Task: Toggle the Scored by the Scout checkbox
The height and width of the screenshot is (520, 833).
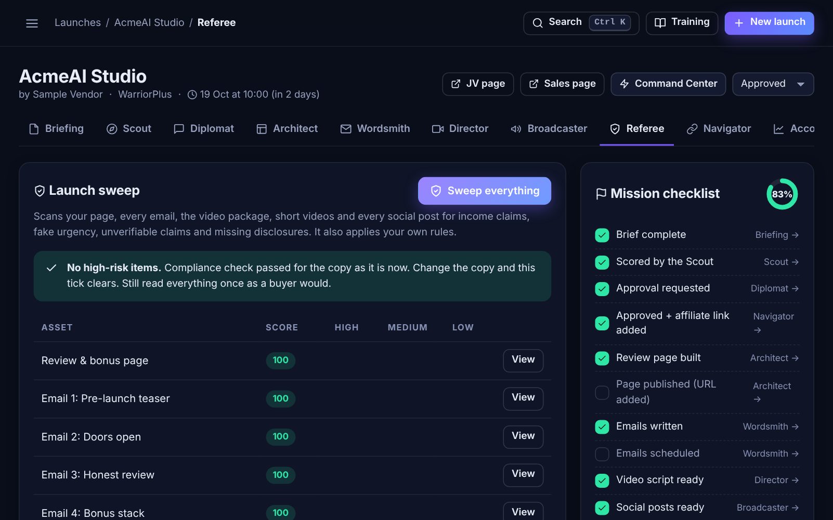Action: click(602, 262)
